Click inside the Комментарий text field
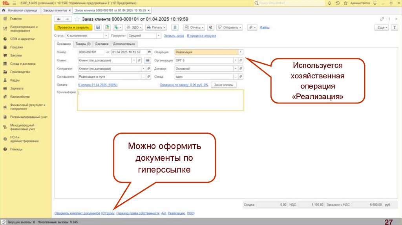Screen dimensions: 402x225 [161, 100]
